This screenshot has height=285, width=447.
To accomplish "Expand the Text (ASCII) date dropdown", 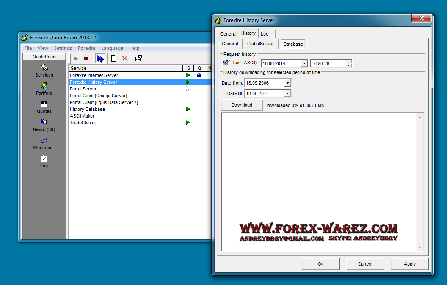I will click(304, 63).
